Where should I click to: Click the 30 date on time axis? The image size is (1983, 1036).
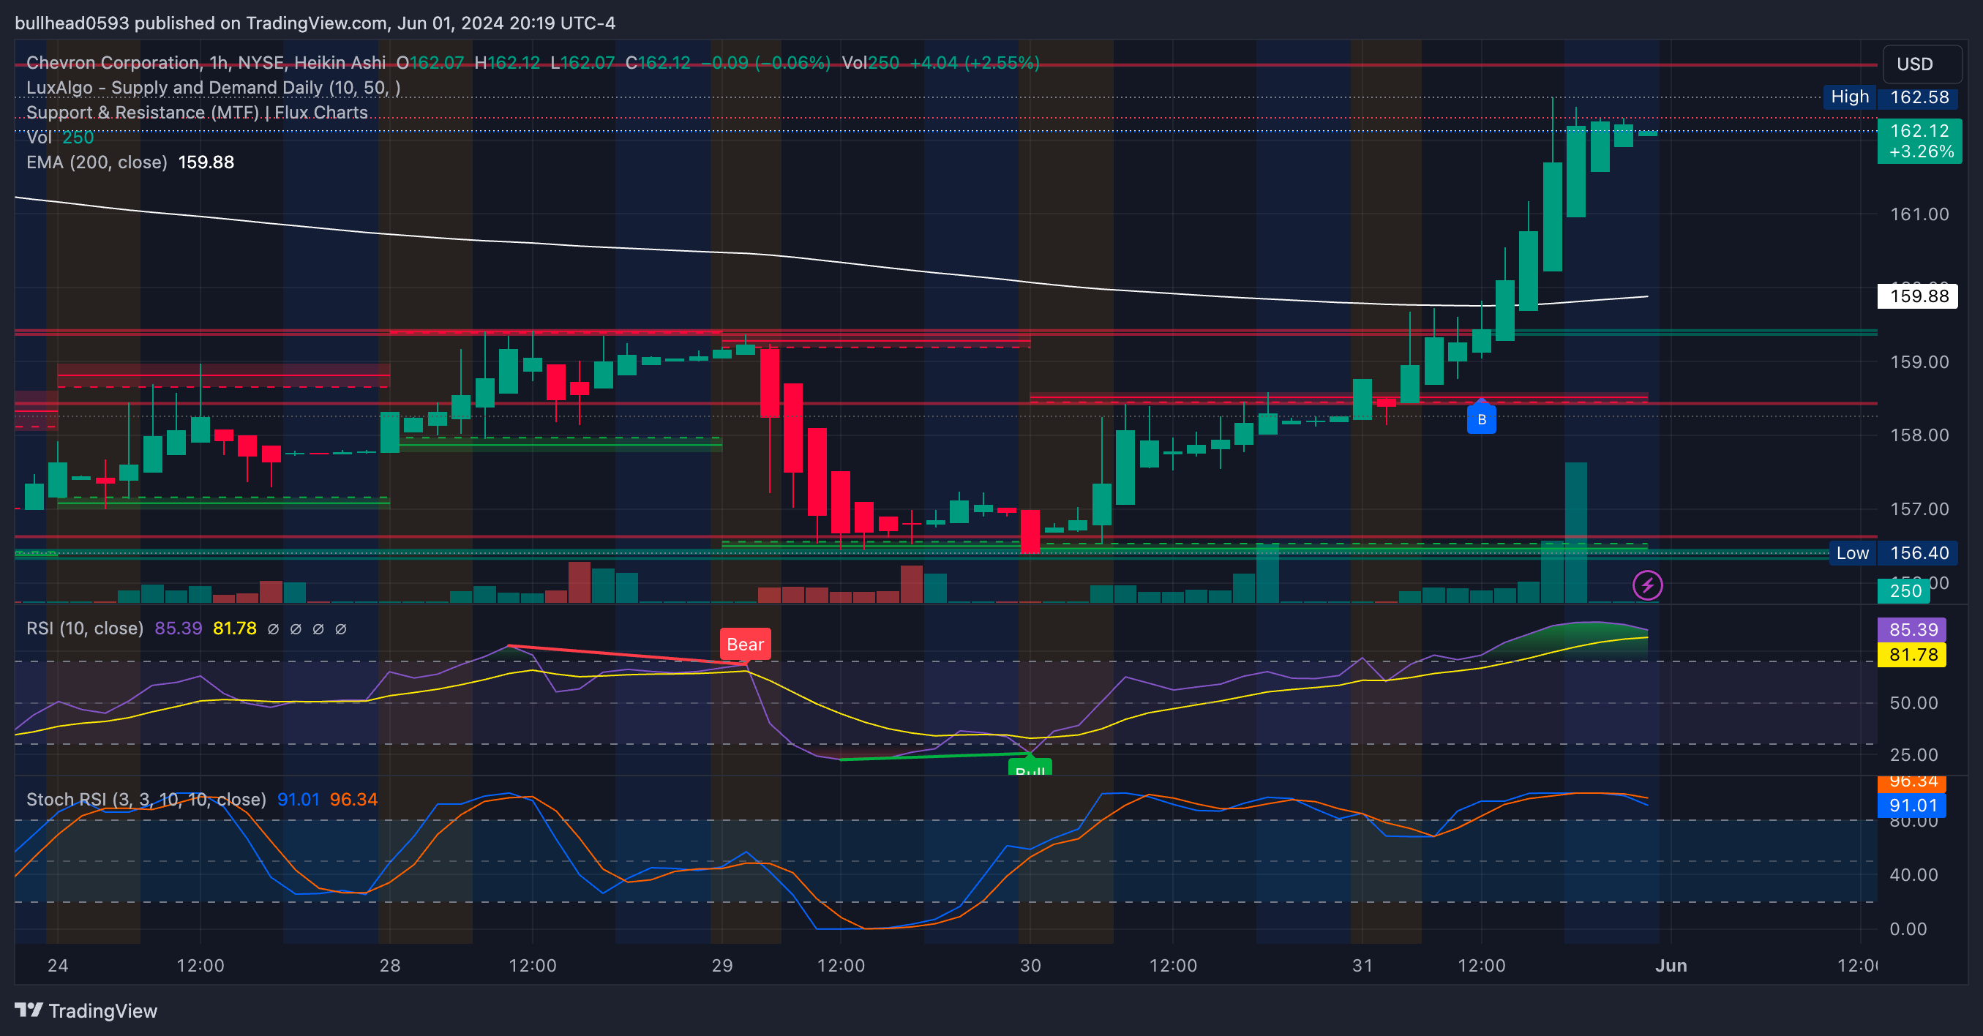click(x=1030, y=965)
